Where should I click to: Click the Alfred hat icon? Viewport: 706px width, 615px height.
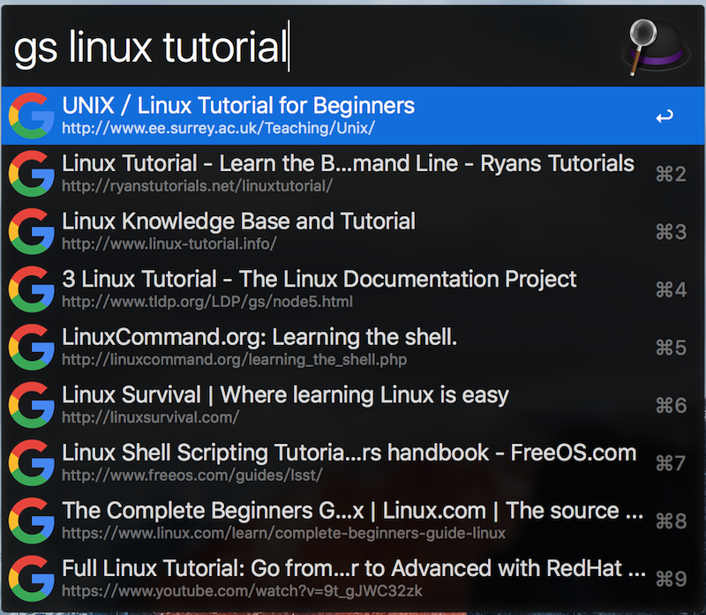point(657,44)
